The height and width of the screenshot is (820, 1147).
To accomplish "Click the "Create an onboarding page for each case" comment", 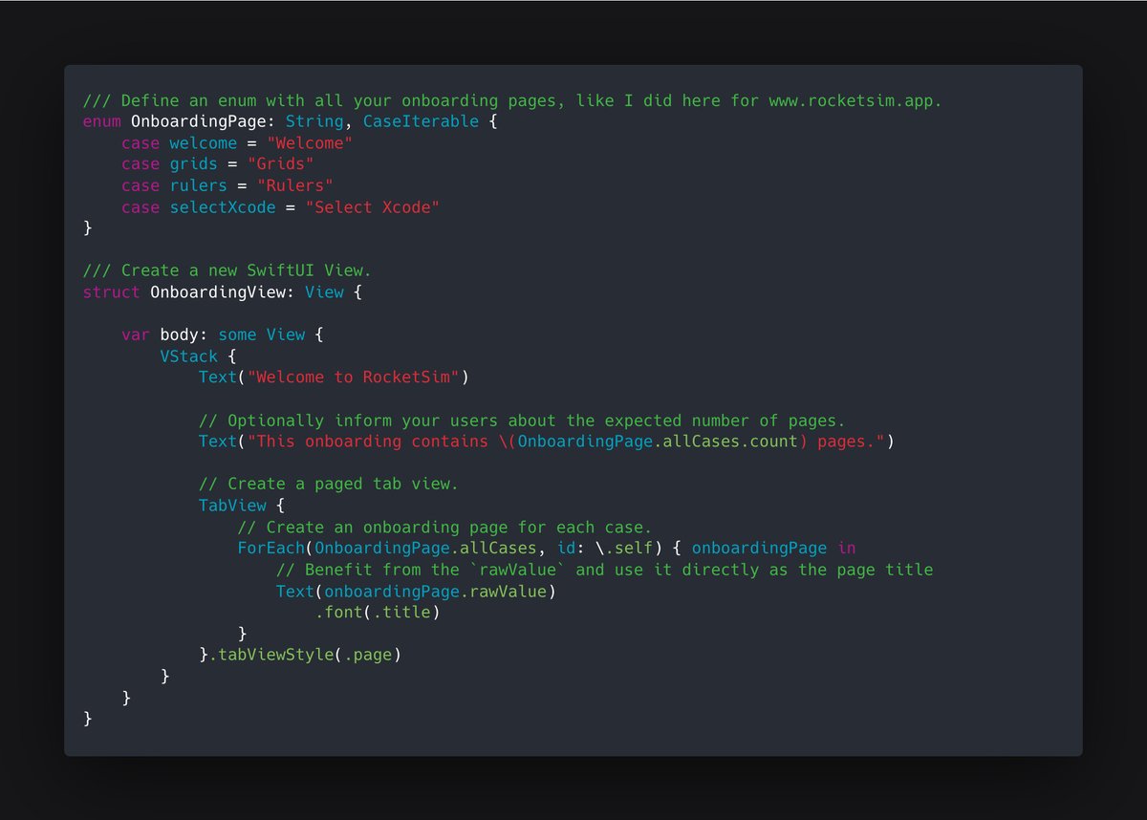I will (x=444, y=528).
